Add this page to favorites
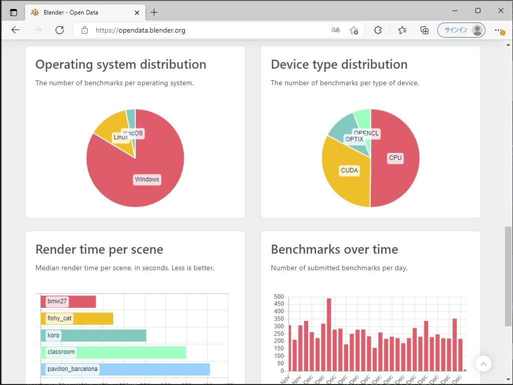Screen dimensions: 513x385 tap(354, 30)
